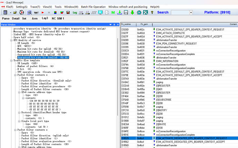The width and height of the screenshot is (238, 148).
Task: Click the magnifier find icon in toolbar
Action: pos(29,13)
